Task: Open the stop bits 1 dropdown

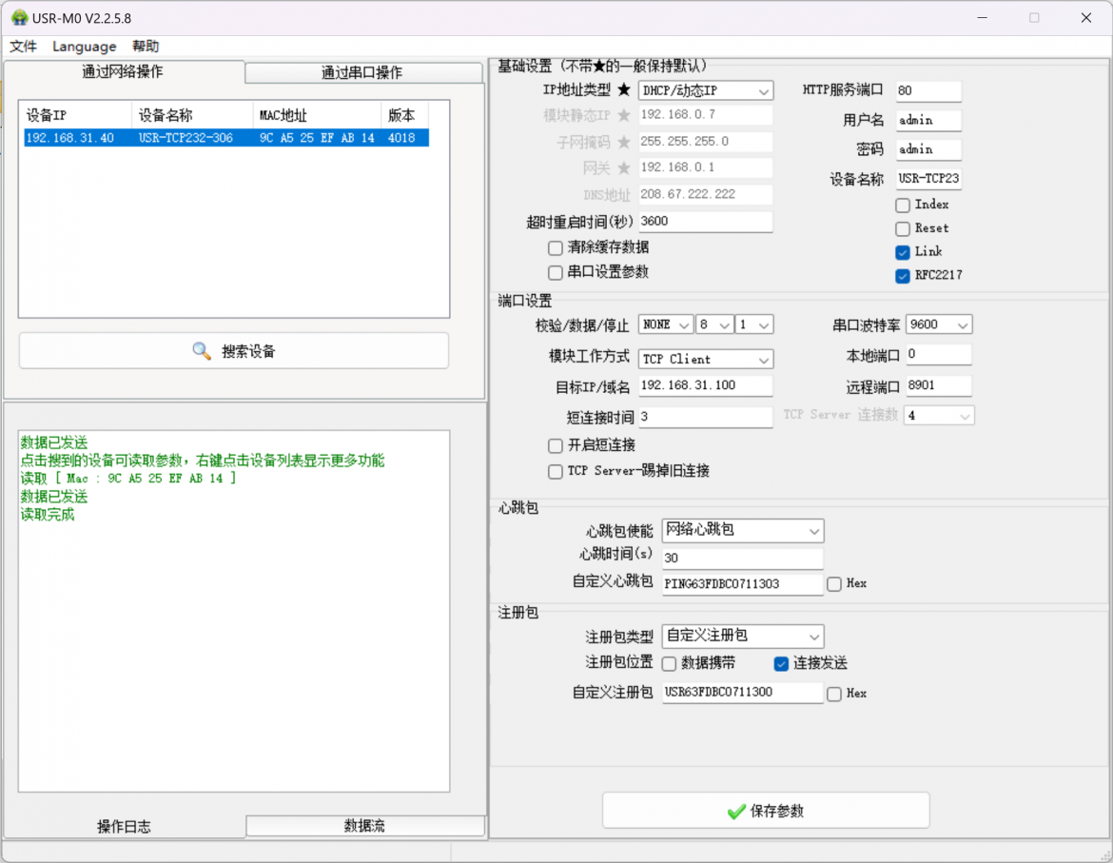Action: pos(753,325)
